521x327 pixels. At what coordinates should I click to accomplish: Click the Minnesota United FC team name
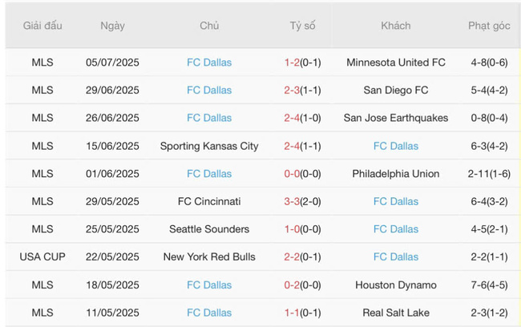(396, 63)
